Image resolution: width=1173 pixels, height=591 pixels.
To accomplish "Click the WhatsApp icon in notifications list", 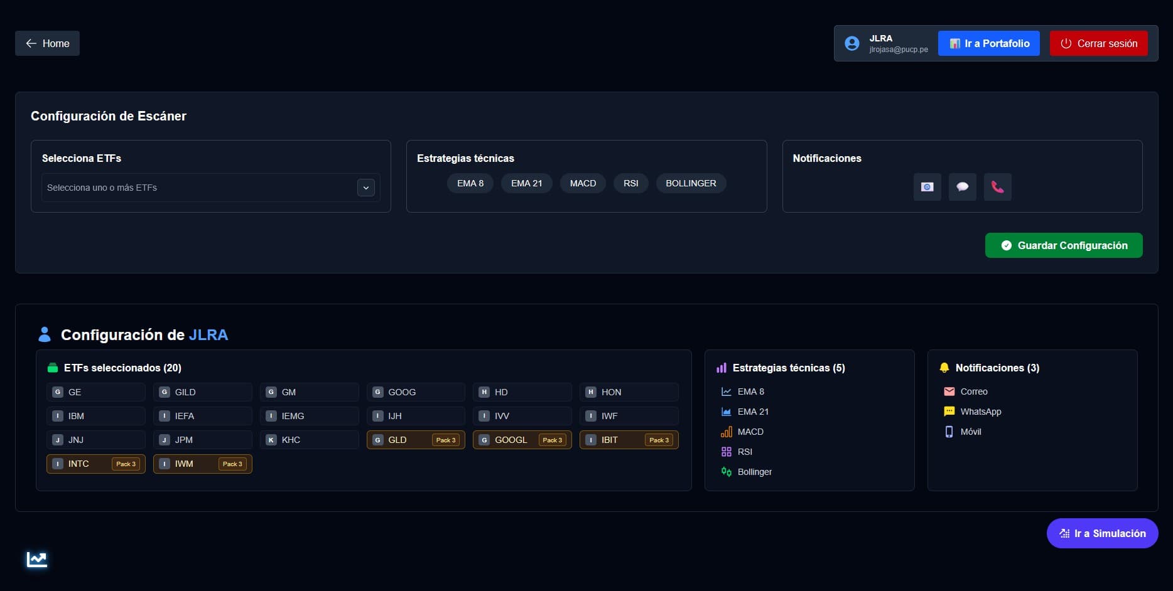I will (949, 412).
